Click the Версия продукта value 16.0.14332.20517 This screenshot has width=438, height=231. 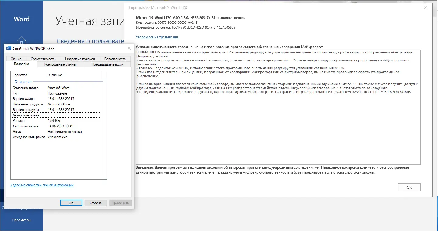(61, 110)
